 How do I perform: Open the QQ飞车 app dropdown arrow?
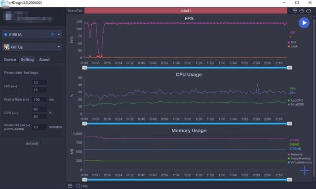coord(59,47)
